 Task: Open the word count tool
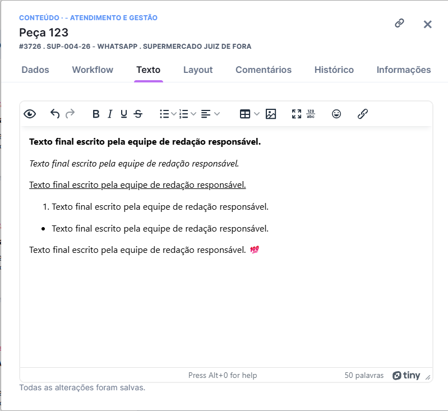click(311, 114)
